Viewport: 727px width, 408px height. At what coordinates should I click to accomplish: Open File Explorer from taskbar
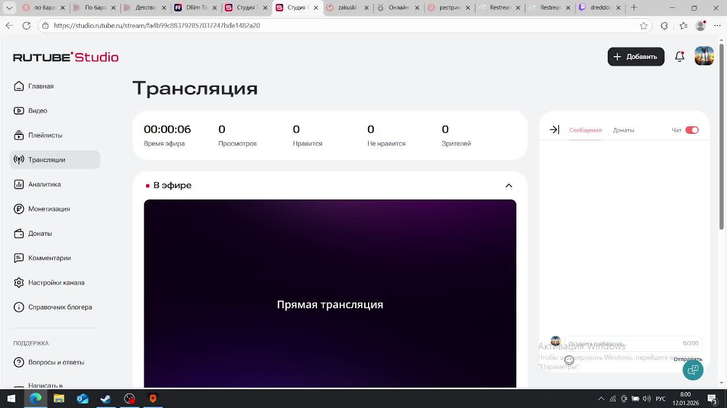click(x=59, y=398)
